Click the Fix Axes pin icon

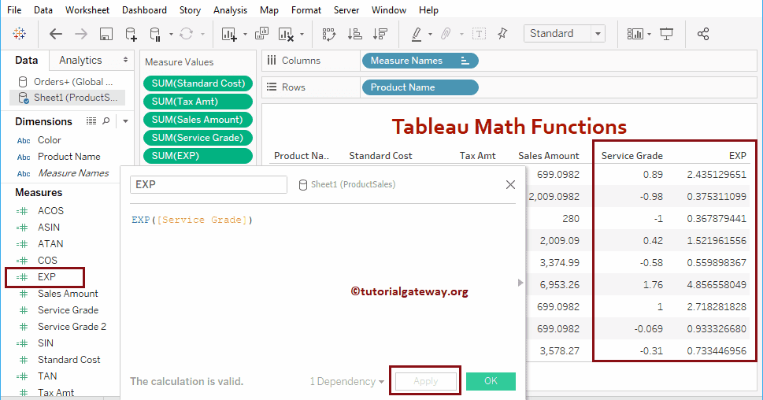click(502, 34)
